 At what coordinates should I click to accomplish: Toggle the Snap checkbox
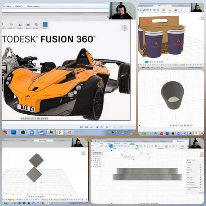coord(200,172)
